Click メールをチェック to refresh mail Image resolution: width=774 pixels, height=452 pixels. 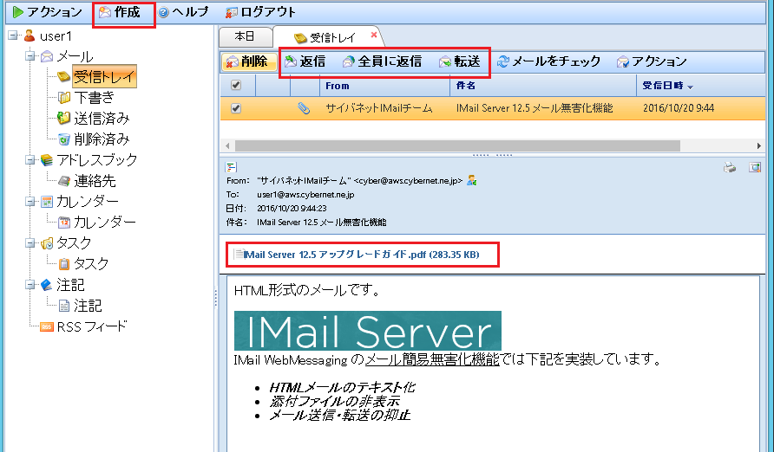coord(549,61)
